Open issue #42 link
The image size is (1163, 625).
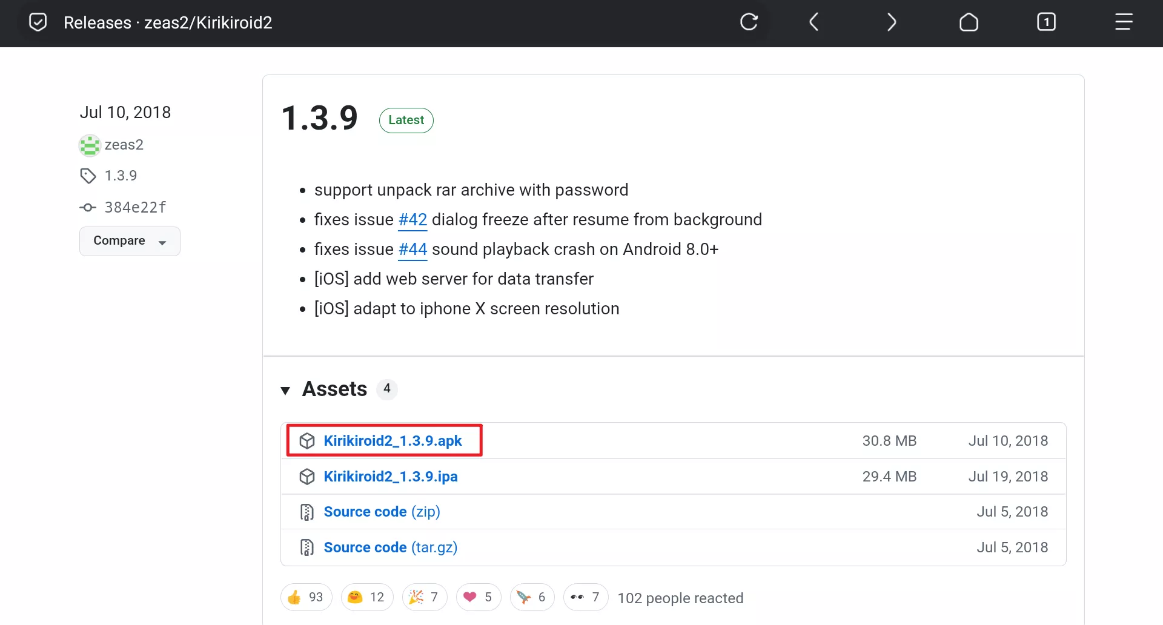tap(413, 220)
